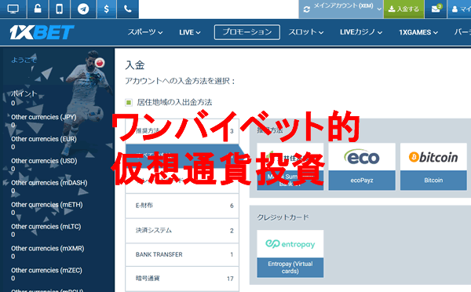This screenshot has width=471, height=292.
Task: Click the desktop monitor icon in top bar
Action: pos(13,9)
